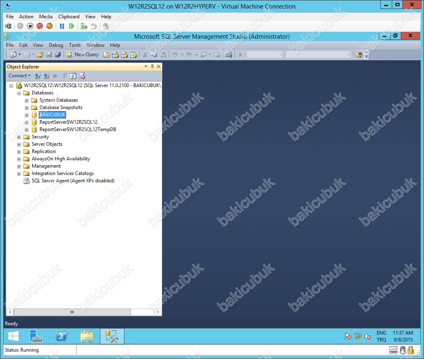
Task: Collapse the Databases folder
Action: 19,93
